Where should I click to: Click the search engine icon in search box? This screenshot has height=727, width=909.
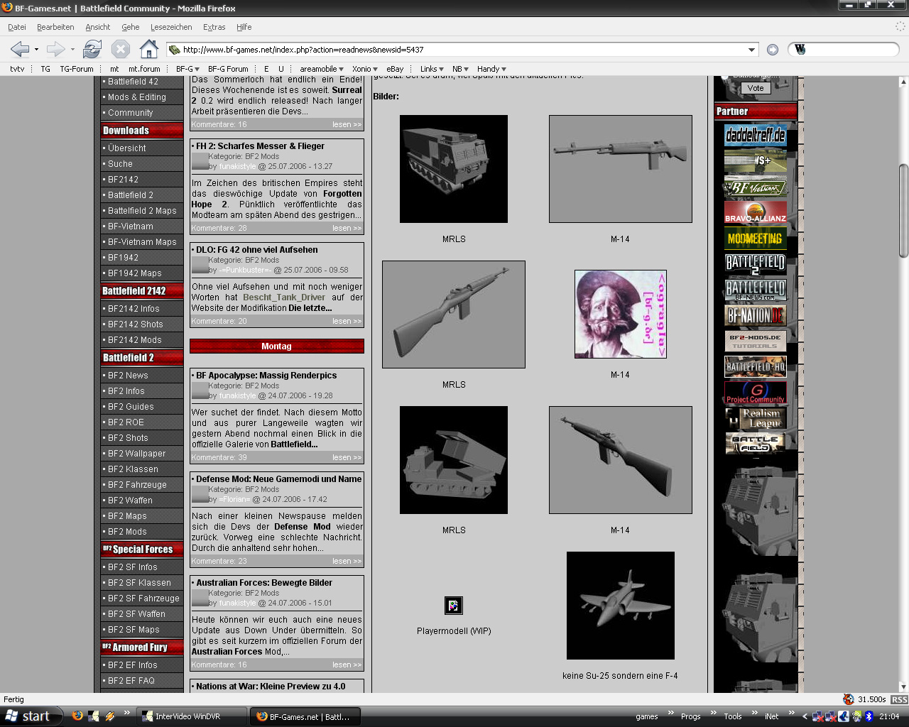coord(800,50)
